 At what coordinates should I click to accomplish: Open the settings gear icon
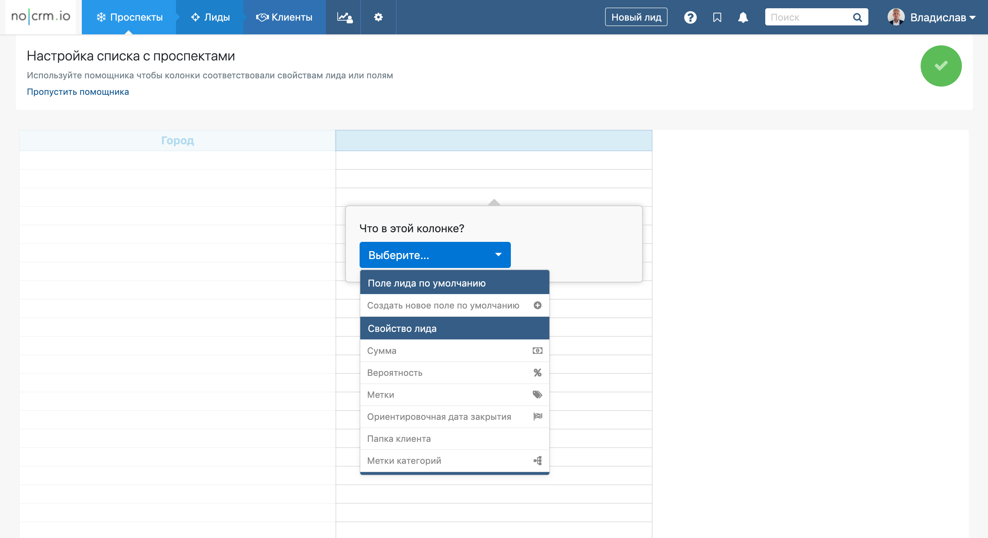378,17
